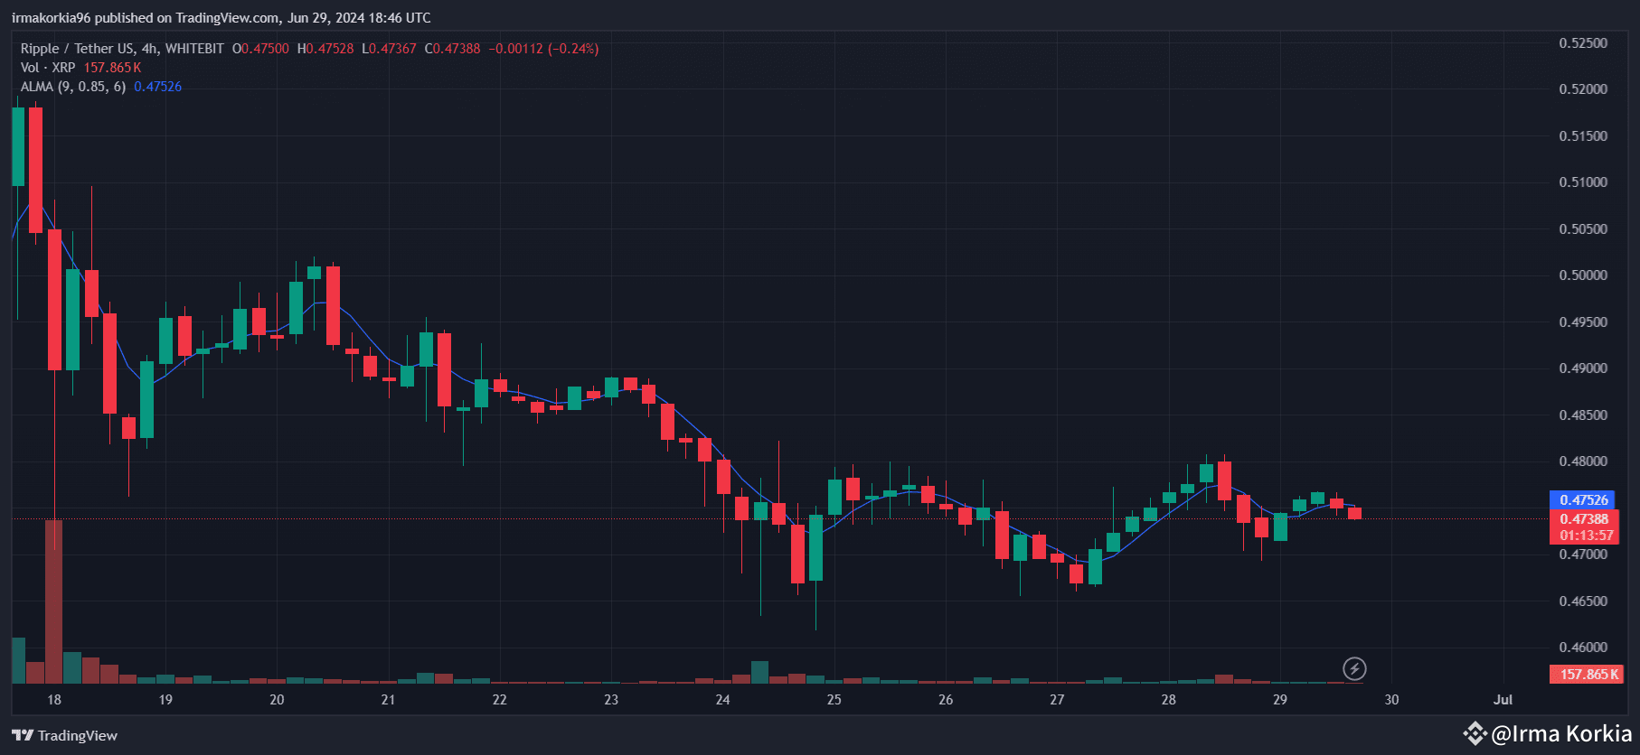Image resolution: width=1640 pixels, height=755 pixels.
Task: Click the TradingView logo icon
Action: [23, 735]
